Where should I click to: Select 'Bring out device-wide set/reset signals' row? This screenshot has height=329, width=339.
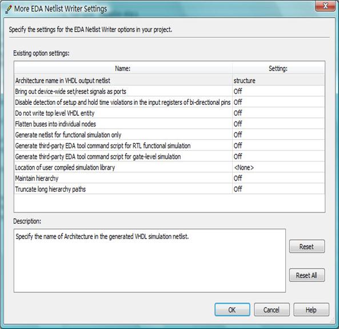click(169, 91)
